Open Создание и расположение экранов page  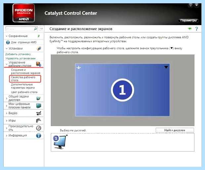25,71
